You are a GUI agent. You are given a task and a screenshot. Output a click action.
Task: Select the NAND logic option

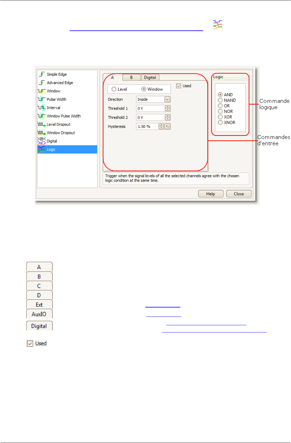pos(220,100)
